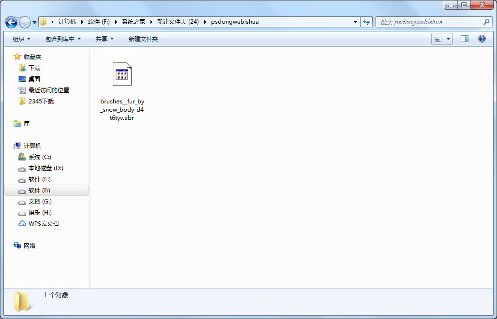Select 收藏夹 in navigation pane
The width and height of the screenshot is (497, 319).
point(32,57)
